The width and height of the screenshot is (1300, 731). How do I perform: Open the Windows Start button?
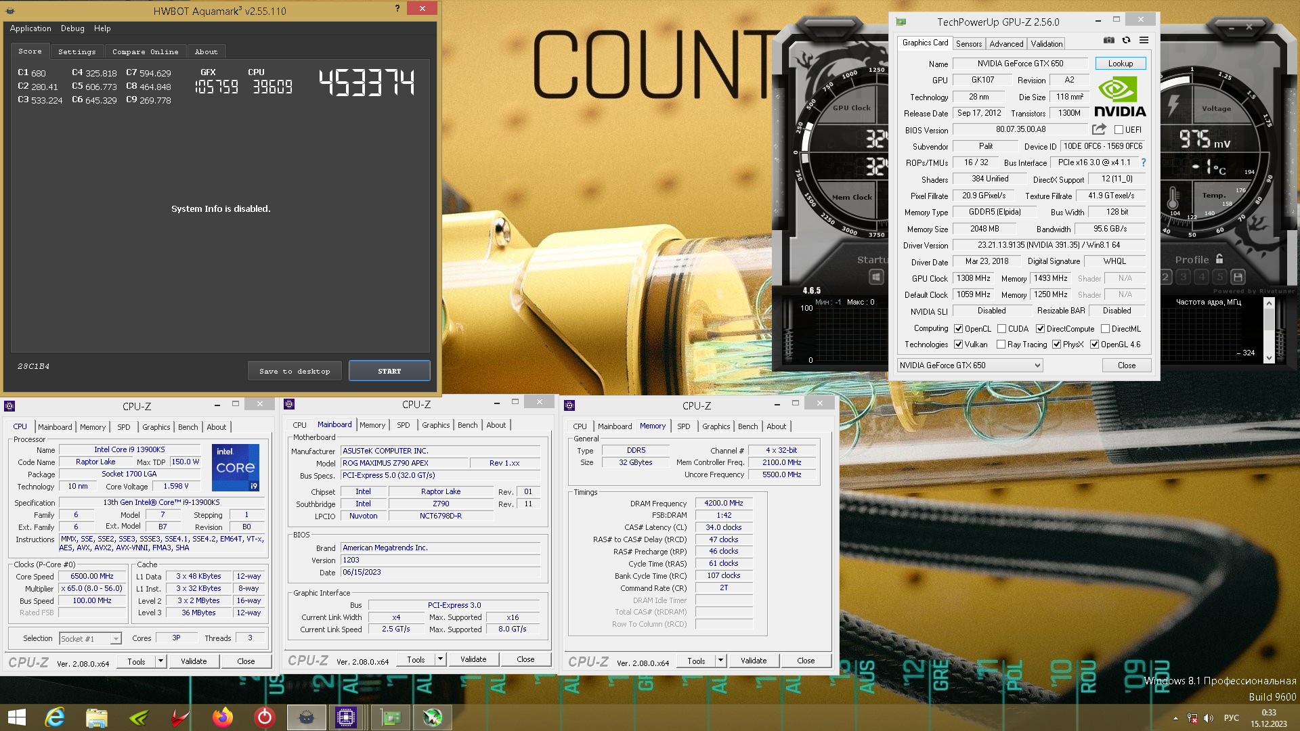pyautogui.click(x=16, y=717)
